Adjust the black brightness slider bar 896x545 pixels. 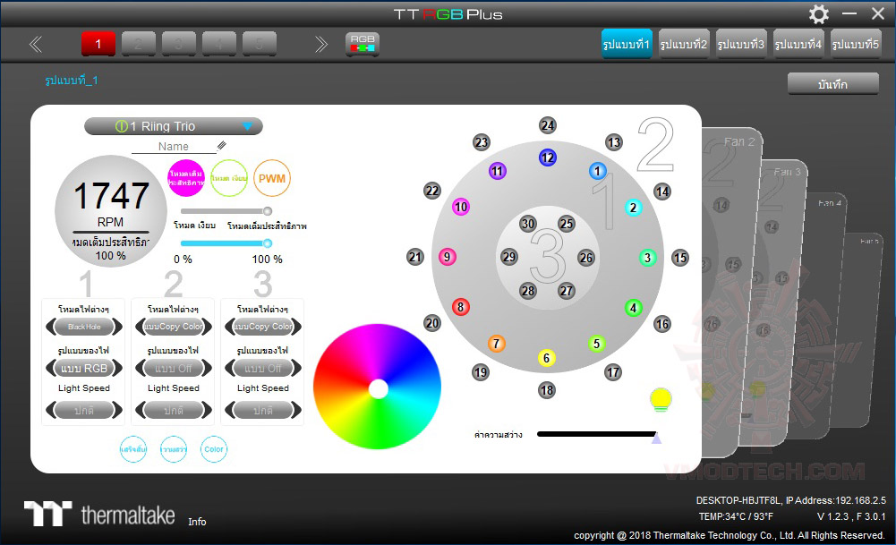point(598,434)
